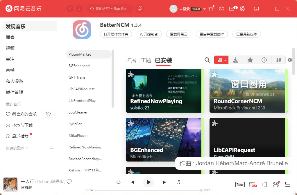Click 打开插件文件夹 button
This screenshot has height=195, width=297.
[x=116, y=34]
